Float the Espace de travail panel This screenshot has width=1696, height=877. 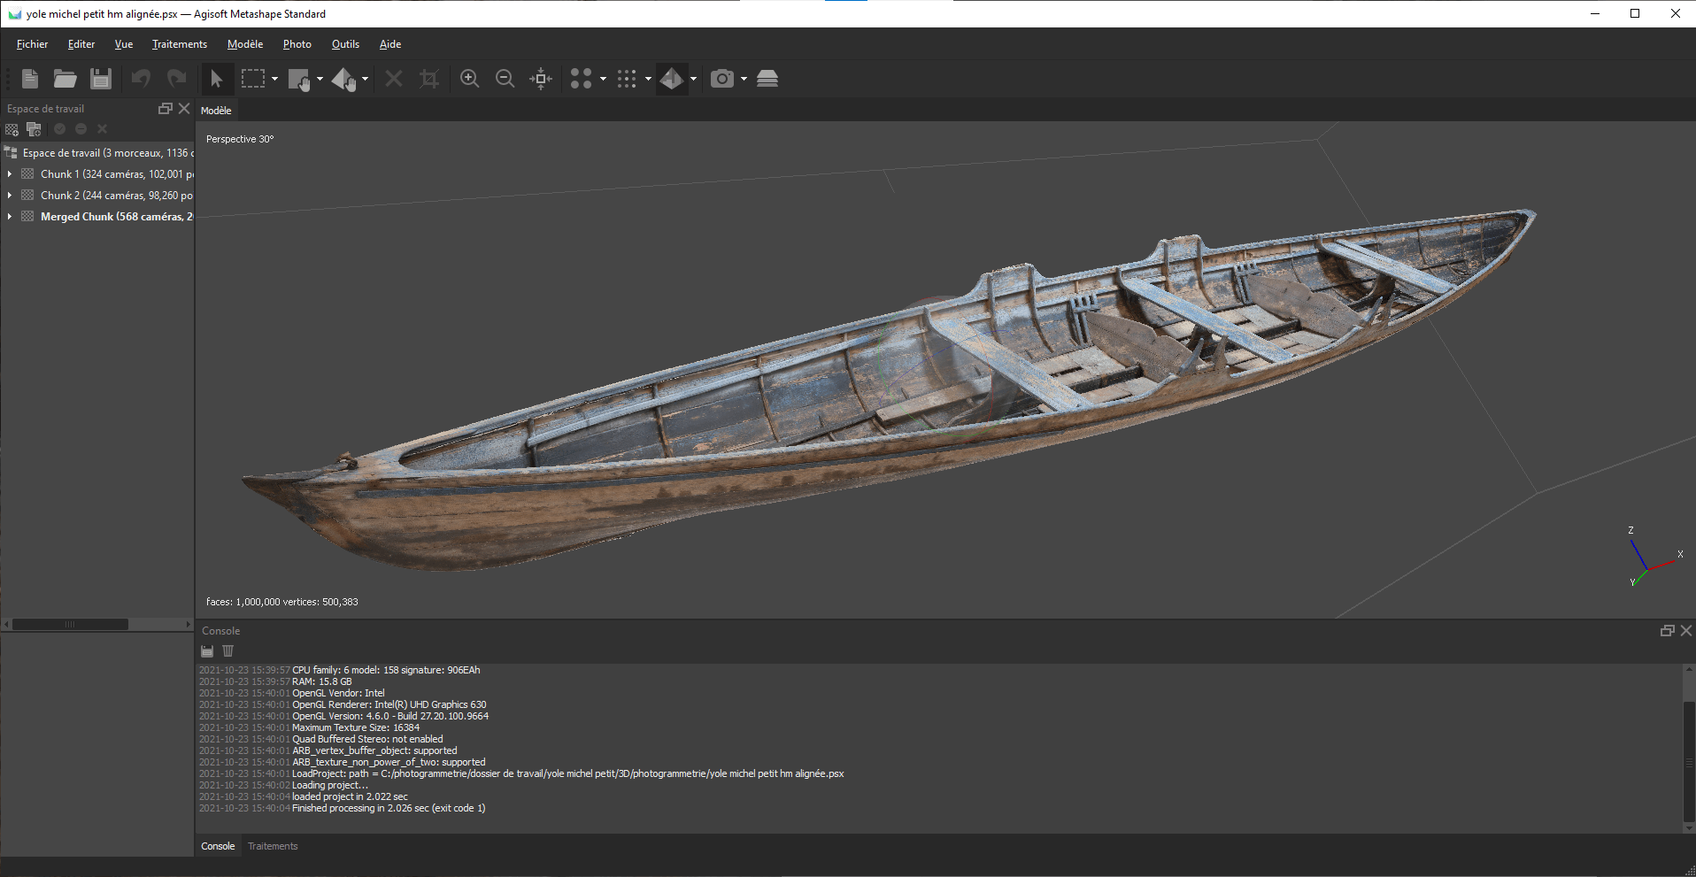(165, 108)
